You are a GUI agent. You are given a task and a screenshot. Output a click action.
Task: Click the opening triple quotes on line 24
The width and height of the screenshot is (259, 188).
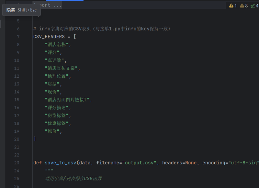49,170
